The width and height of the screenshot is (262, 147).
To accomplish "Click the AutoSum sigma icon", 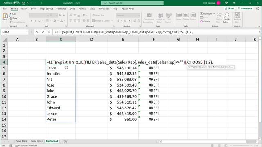I will (201, 13).
